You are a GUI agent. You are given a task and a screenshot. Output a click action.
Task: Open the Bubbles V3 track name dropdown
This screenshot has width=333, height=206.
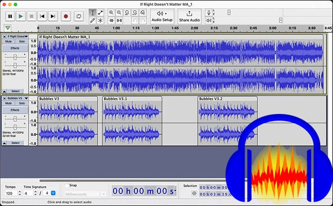18,98
